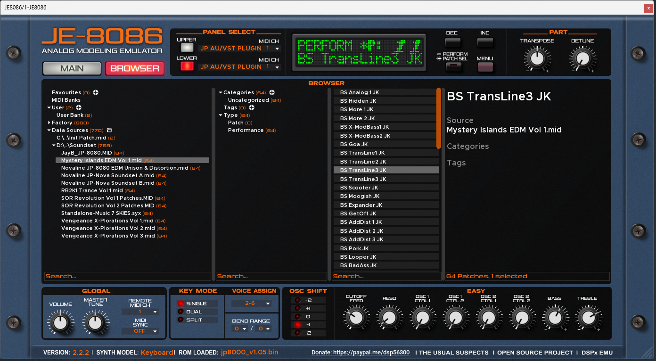656x361 pixels.
Task: Click the MENU button
Action: (x=485, y=66)
